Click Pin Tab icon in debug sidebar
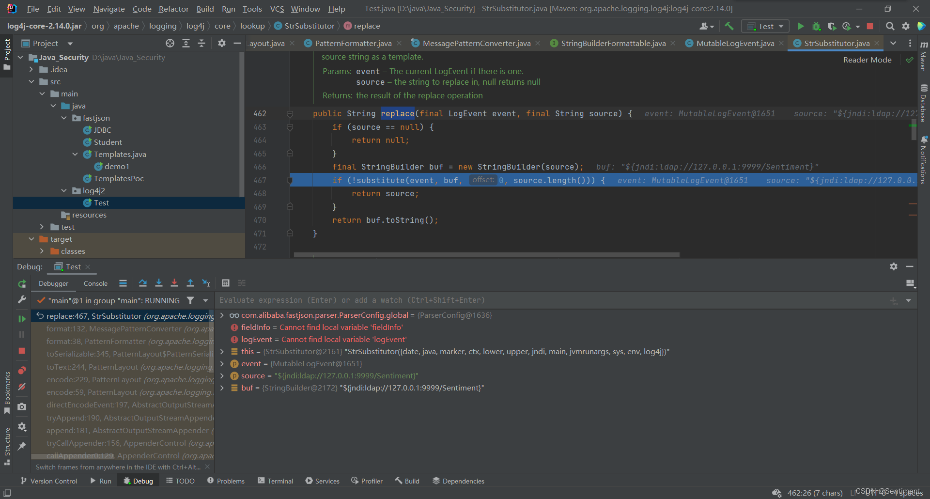The width and height of the screenshot is (930, 499). pyautogui.click(x=22, y=446)
